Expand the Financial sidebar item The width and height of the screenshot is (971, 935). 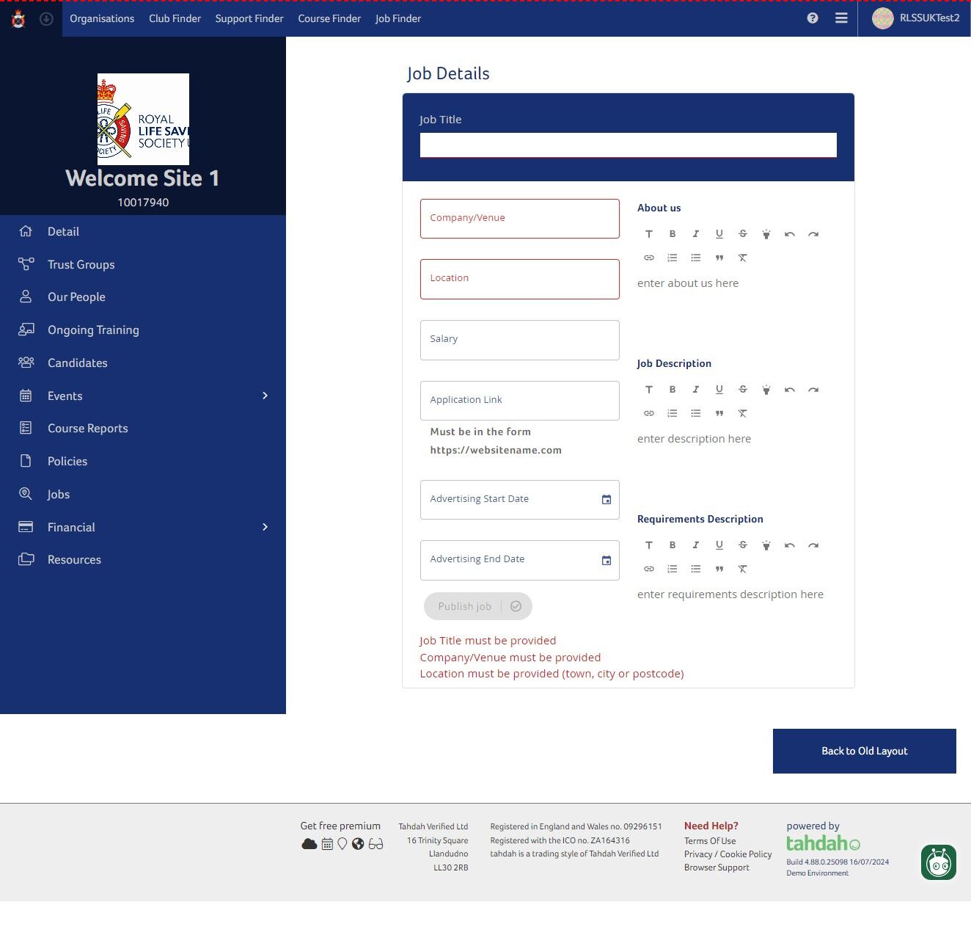pyautogui.click(x=265, y=527)
